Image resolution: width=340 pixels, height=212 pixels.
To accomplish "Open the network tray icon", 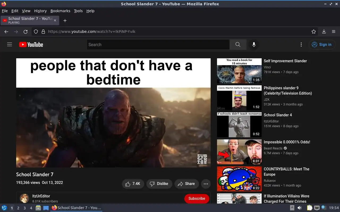I will (317, 208).
